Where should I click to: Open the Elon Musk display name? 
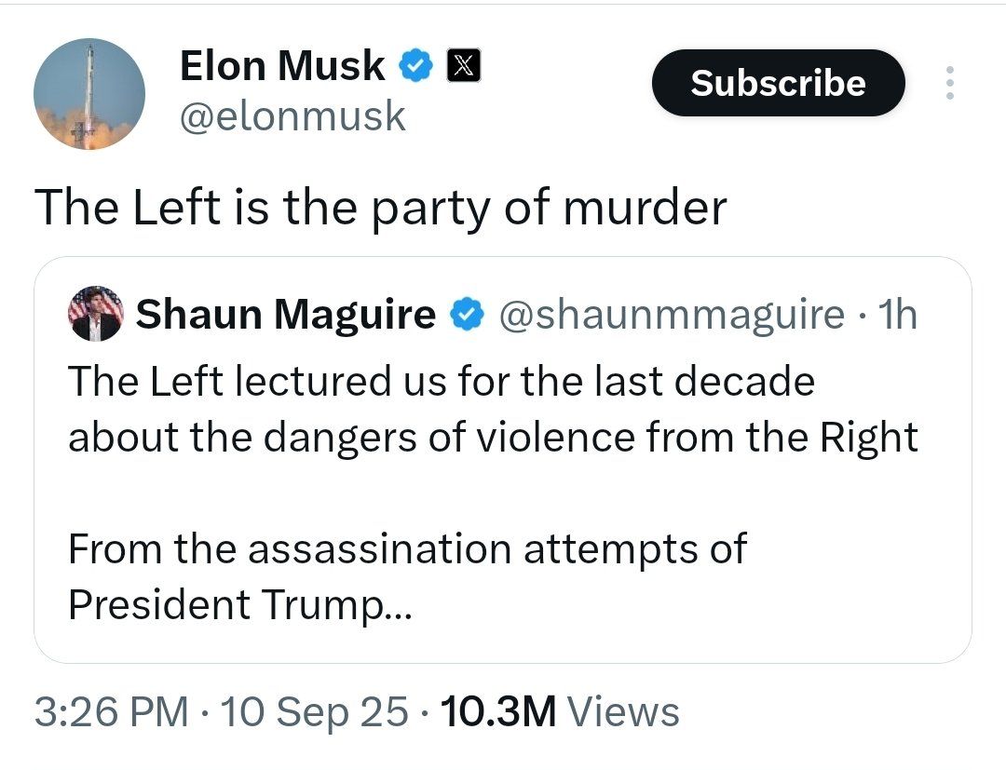[x=281, y=65]
